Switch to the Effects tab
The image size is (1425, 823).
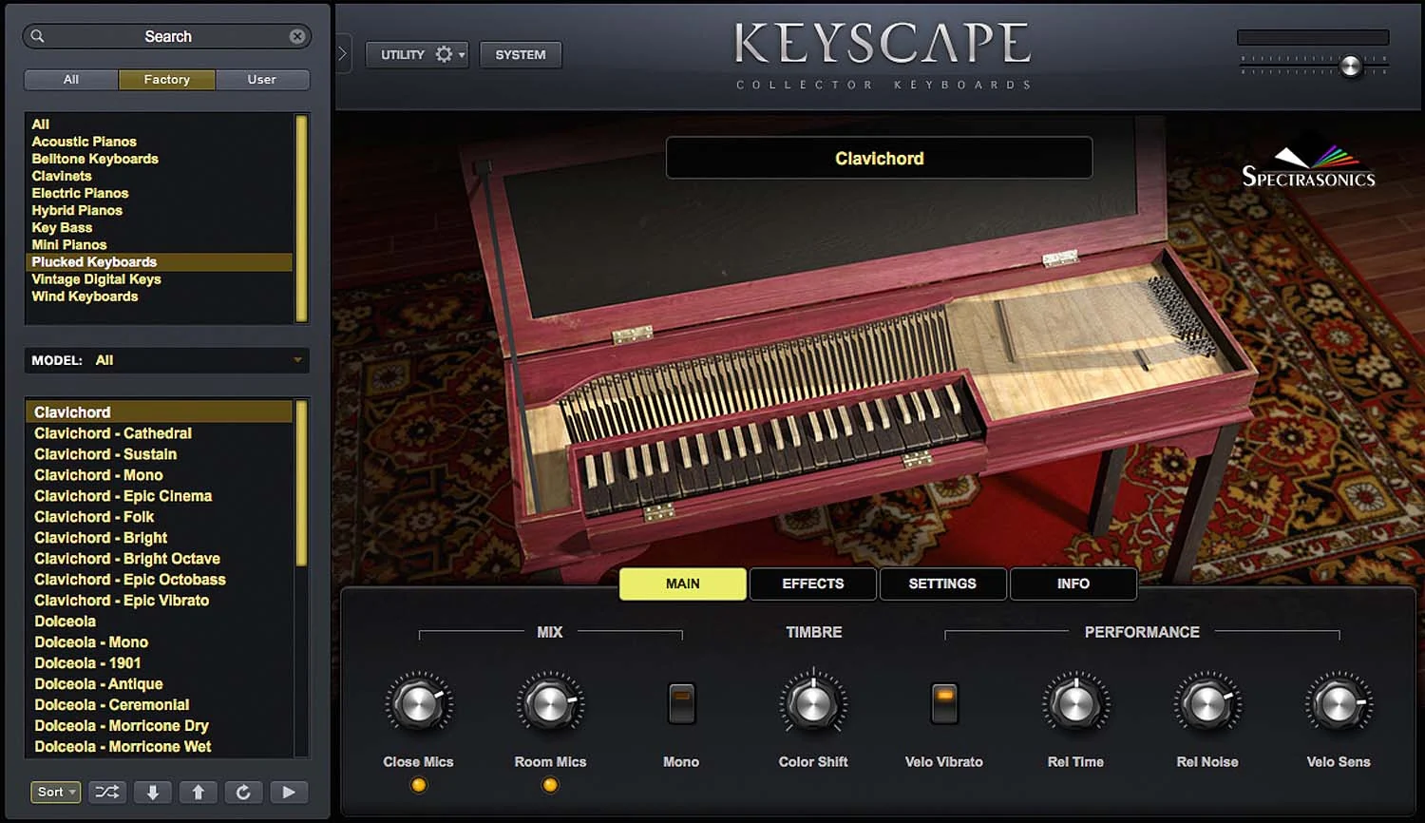tap(813, 584)
